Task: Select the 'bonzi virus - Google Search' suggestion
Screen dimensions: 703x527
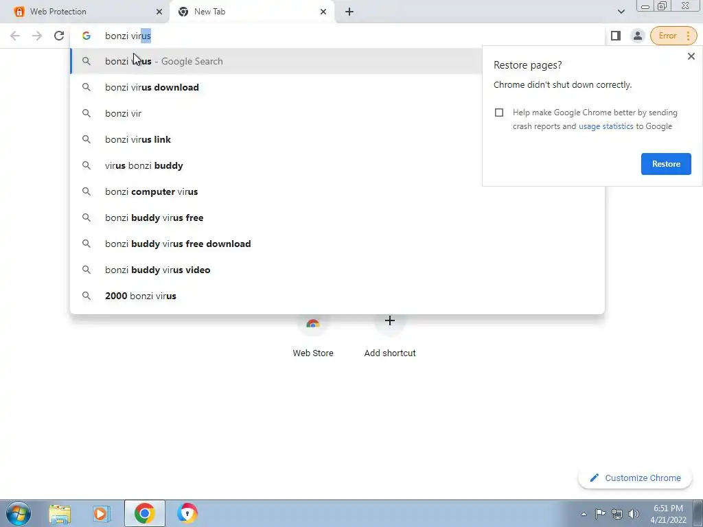Action: click(276, 61)
